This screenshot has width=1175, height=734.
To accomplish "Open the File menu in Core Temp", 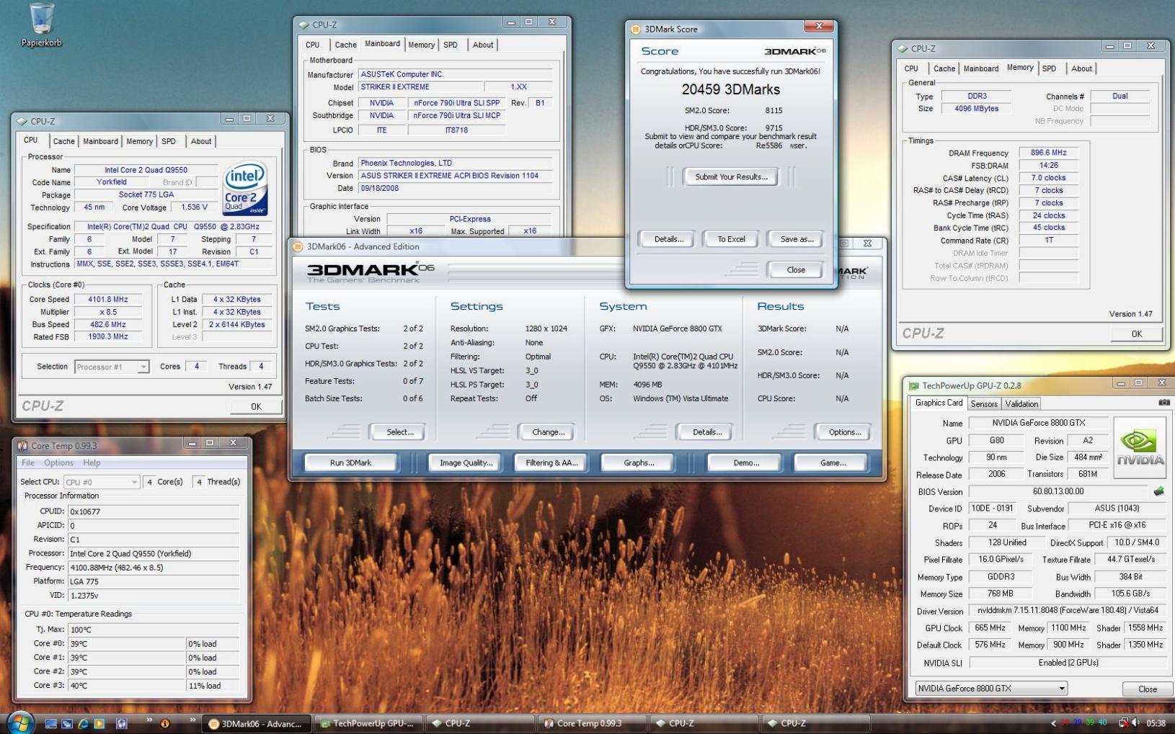I will click(x=28, y=462).
